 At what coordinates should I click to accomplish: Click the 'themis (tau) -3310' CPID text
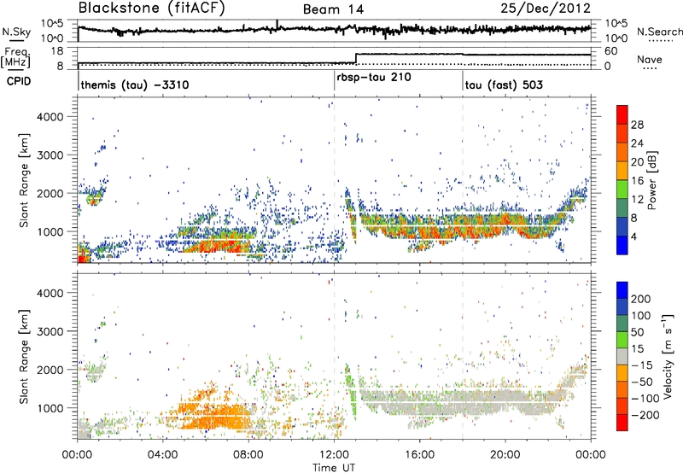point(135,85)
